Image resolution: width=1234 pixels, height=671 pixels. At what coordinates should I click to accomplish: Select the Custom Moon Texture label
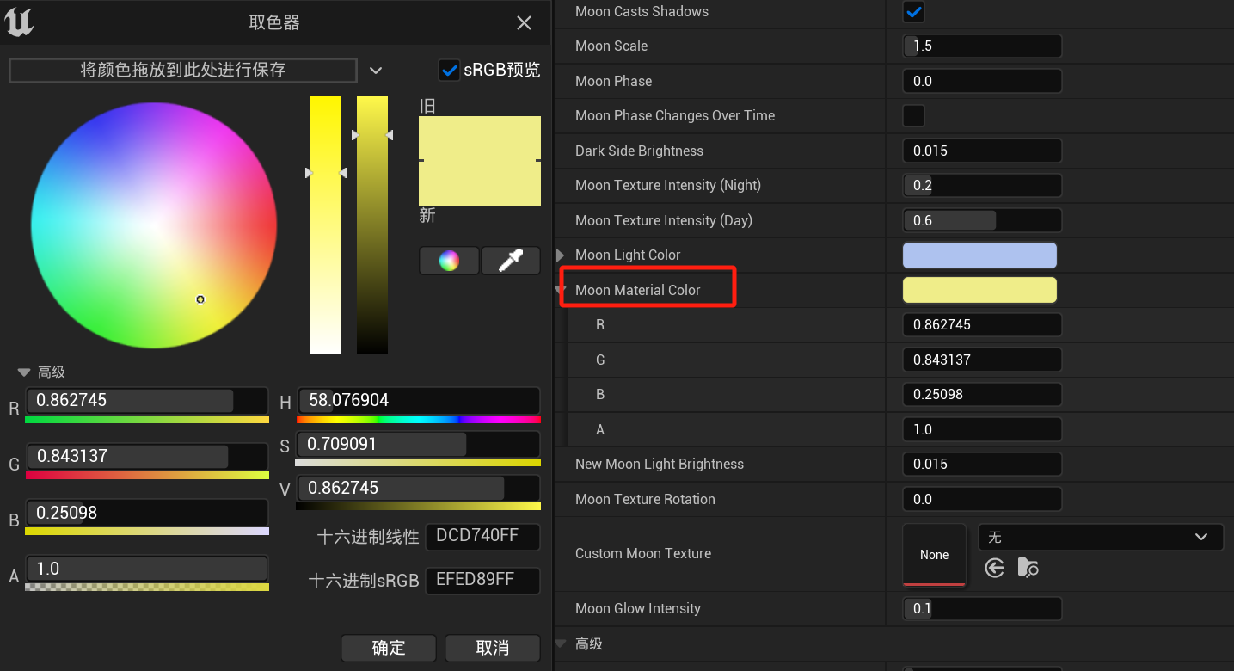[x=643, y=553]
